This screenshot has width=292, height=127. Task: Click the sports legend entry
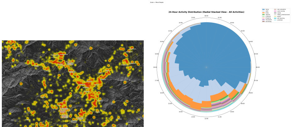tap(277, 16)
